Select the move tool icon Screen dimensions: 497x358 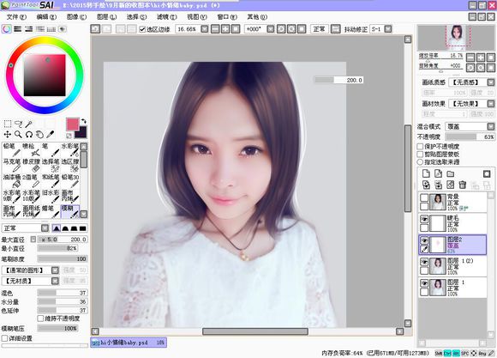click(x=8, y=135)
